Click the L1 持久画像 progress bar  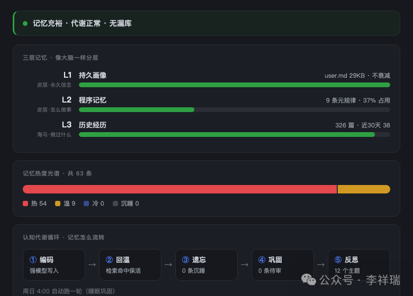(235, 85)
